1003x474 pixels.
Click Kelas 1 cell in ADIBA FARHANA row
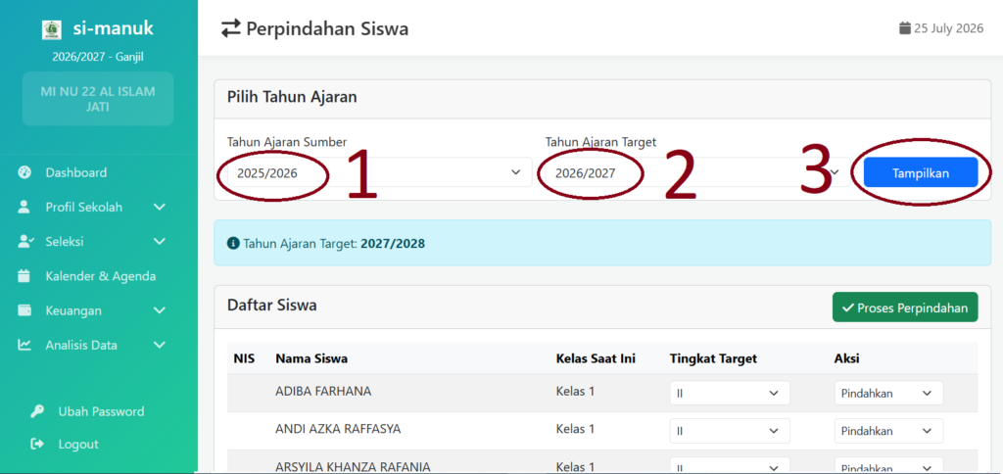pos(575,391)
